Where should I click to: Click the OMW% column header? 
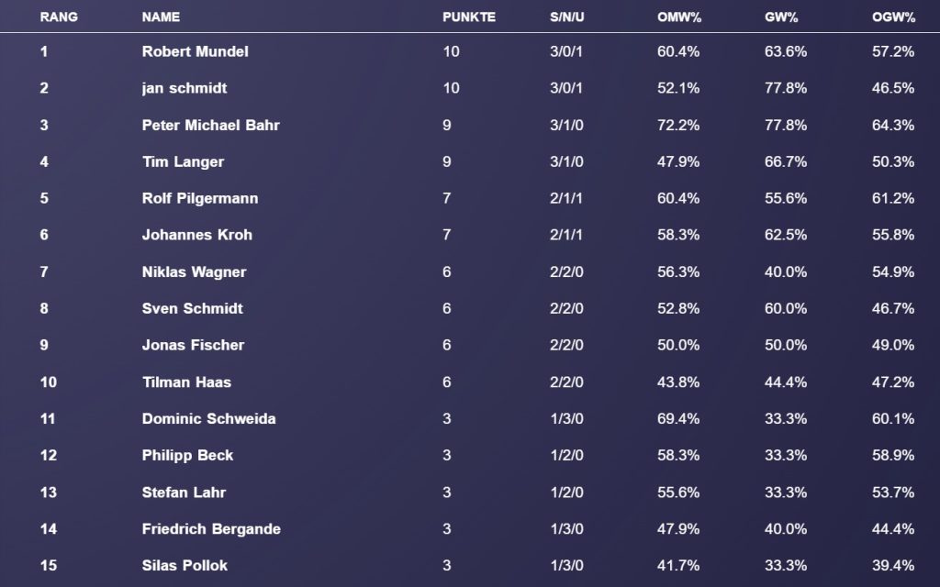click(679, 17)
